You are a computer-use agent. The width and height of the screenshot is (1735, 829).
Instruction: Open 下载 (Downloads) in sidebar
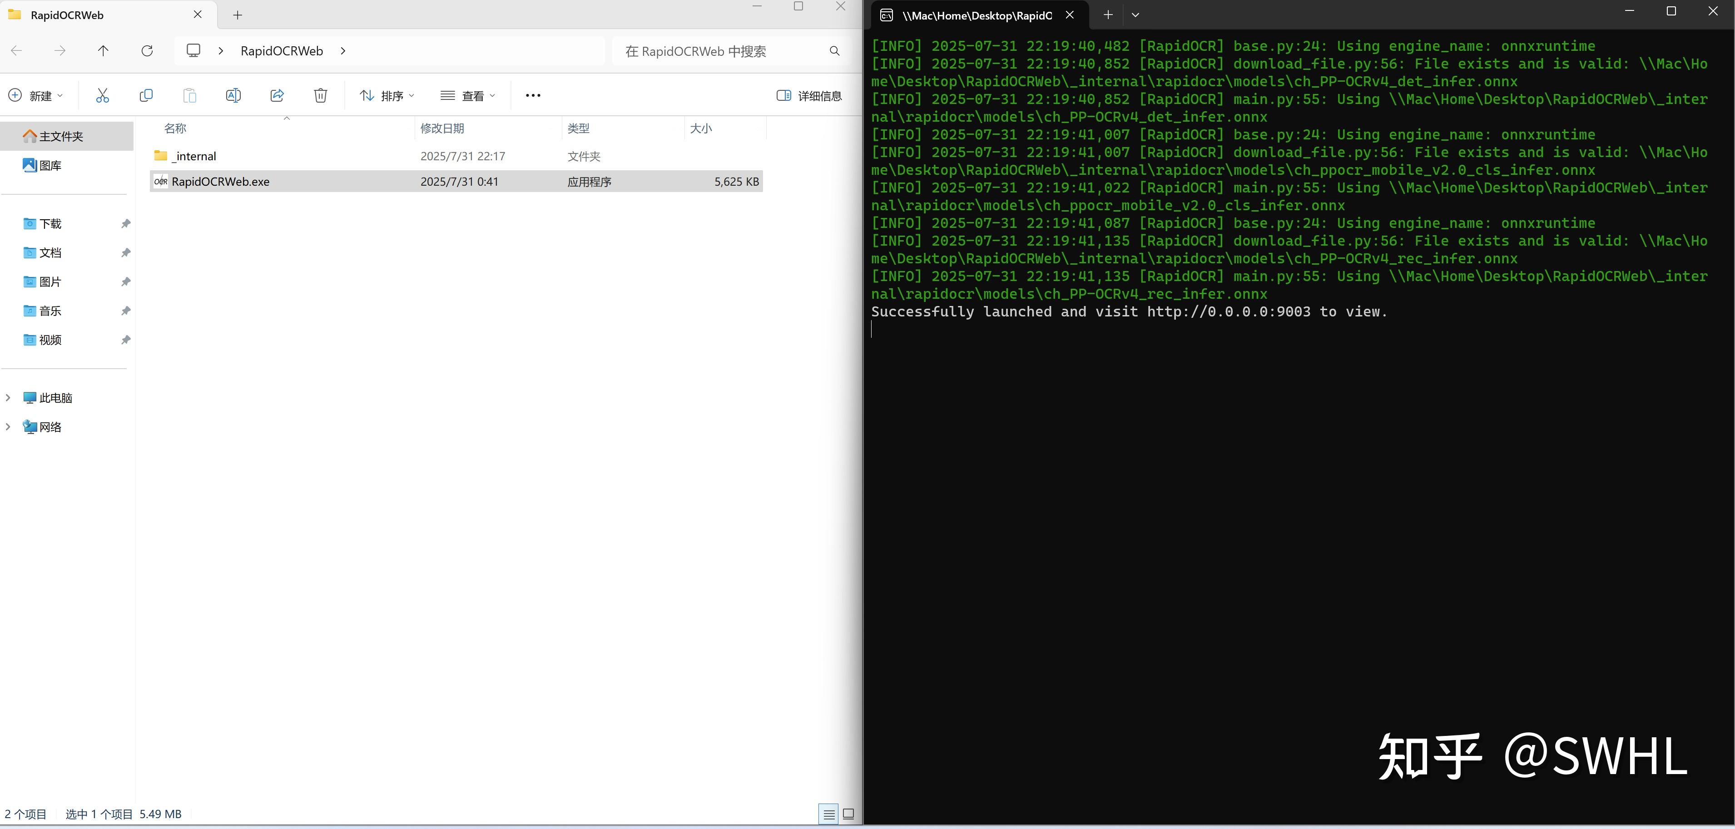tap(50, 223)
